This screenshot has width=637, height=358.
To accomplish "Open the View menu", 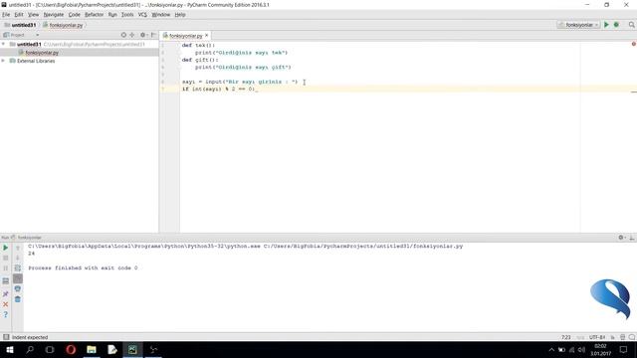I will (33, 15).
